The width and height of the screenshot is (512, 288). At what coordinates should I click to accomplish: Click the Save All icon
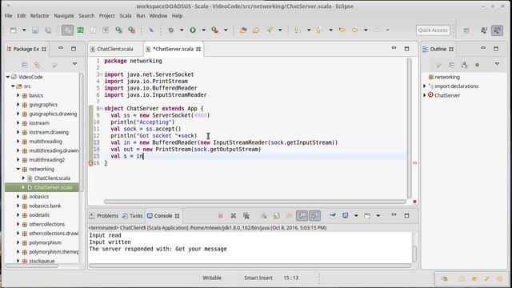(48, 30)
